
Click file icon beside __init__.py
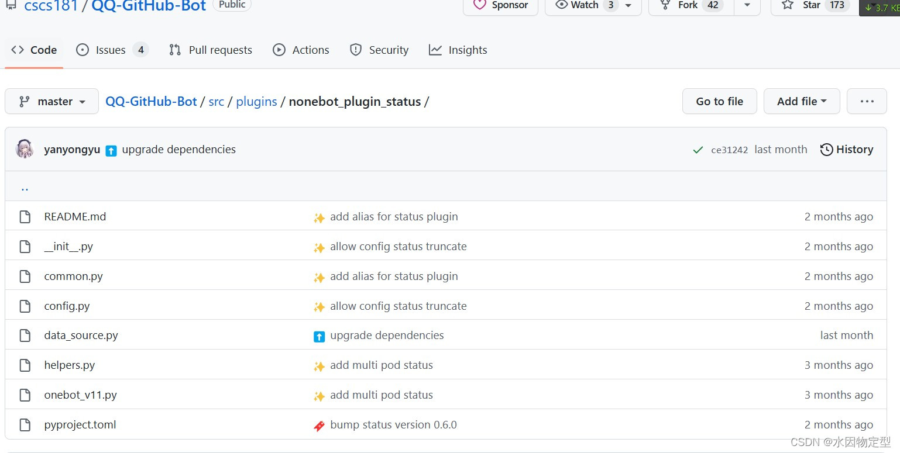[25, 247]
